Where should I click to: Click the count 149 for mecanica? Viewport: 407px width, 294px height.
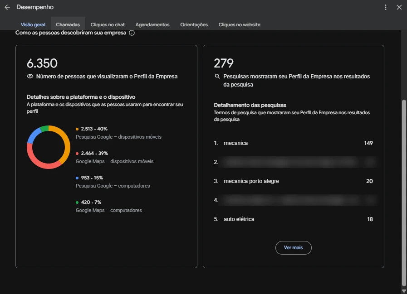pyautogui.click(x=368, y=143)
